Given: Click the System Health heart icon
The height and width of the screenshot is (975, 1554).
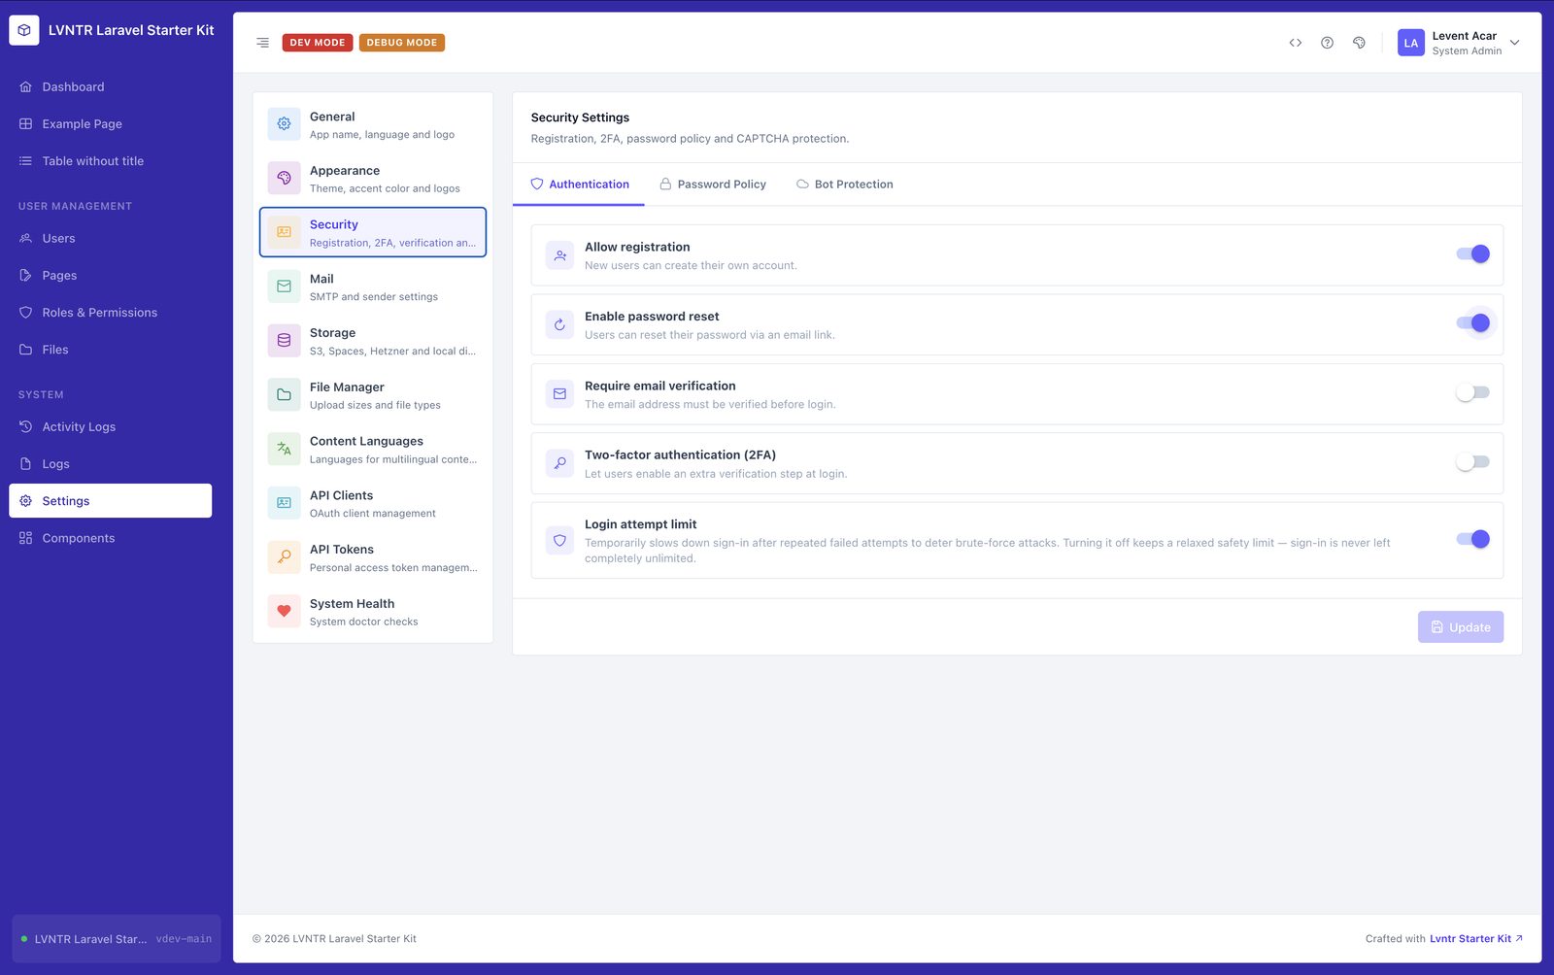Looking at the screenshot, I should point(284,612).
